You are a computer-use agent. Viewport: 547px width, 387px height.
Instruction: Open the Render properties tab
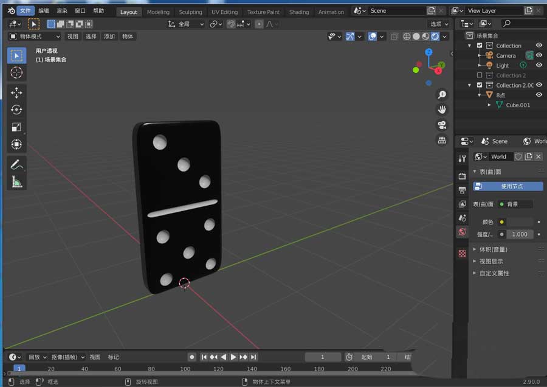(x=463, y=176)
